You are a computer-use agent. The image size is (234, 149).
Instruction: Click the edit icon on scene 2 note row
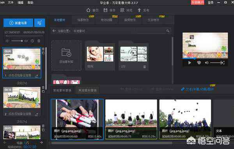(x=37, y=114)
